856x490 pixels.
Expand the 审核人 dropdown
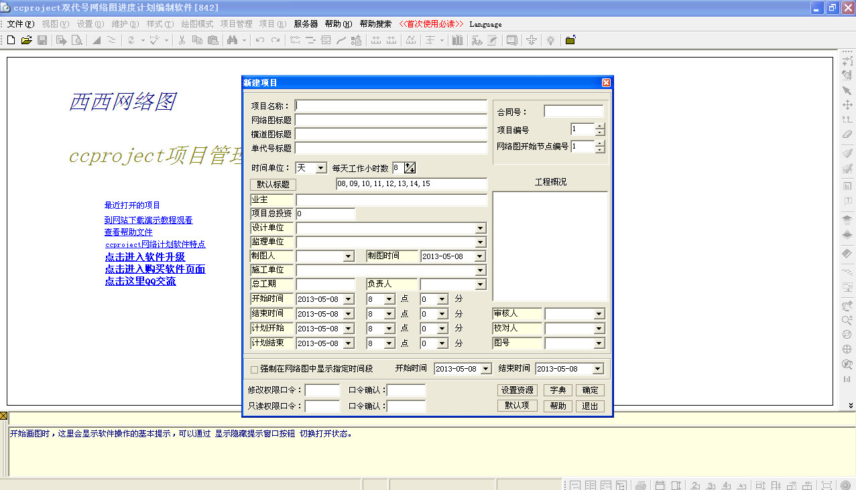pyautogui.click(x=599, y=313)
